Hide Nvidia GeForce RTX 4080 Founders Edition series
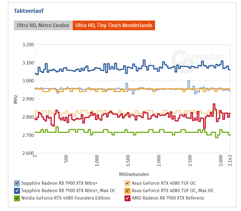Image resolution: width=241 pixels, height=211 pixels. (17, 198)
